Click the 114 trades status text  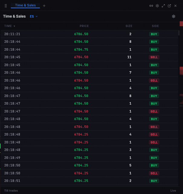click(11, 191)
